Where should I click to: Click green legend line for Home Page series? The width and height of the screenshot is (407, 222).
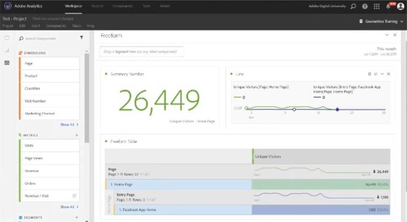[x=237, y=97]
